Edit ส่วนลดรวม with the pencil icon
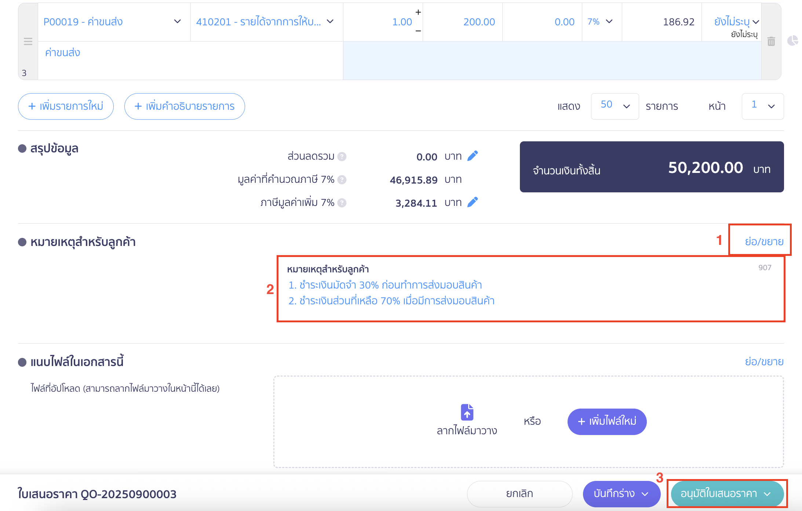This screenshot has width=802, height=511. (473, 156)
